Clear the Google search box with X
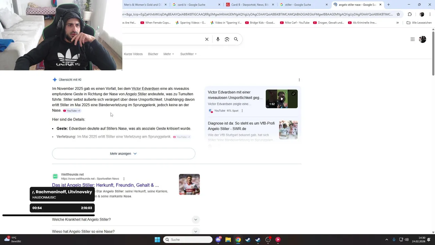 (207, 39)
